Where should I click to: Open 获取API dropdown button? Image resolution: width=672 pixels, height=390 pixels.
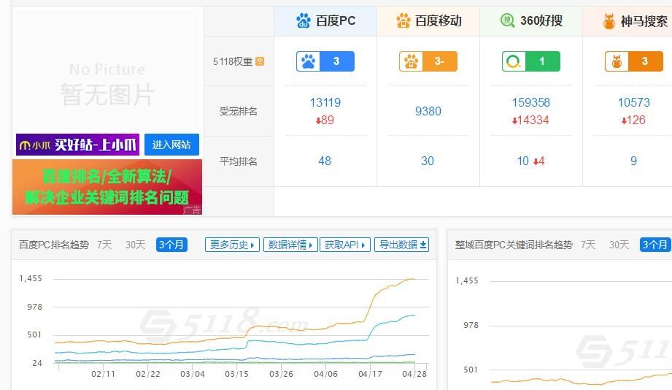[x=345, y=245]
